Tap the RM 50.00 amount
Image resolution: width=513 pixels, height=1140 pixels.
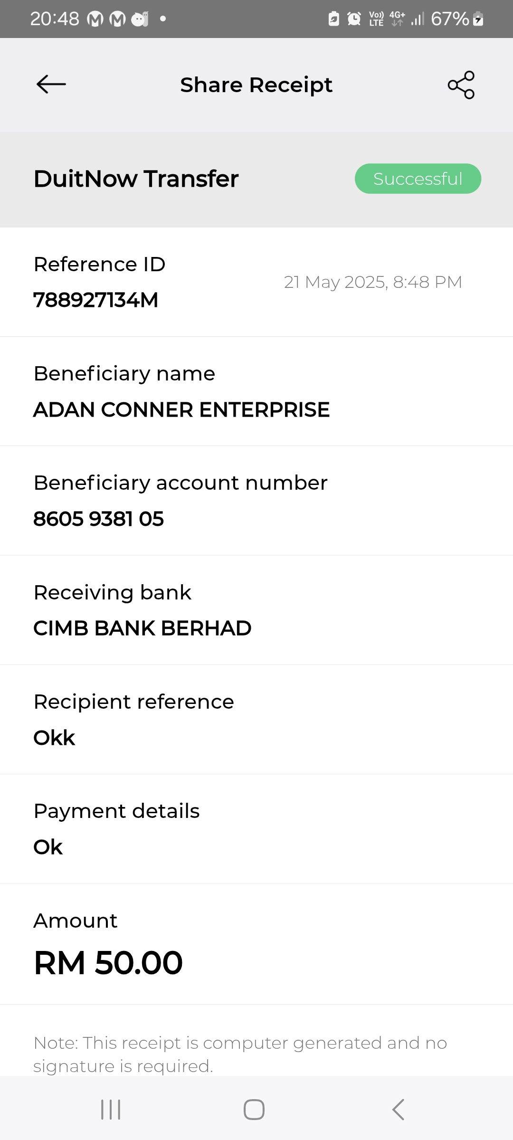[x=108, y=963]
